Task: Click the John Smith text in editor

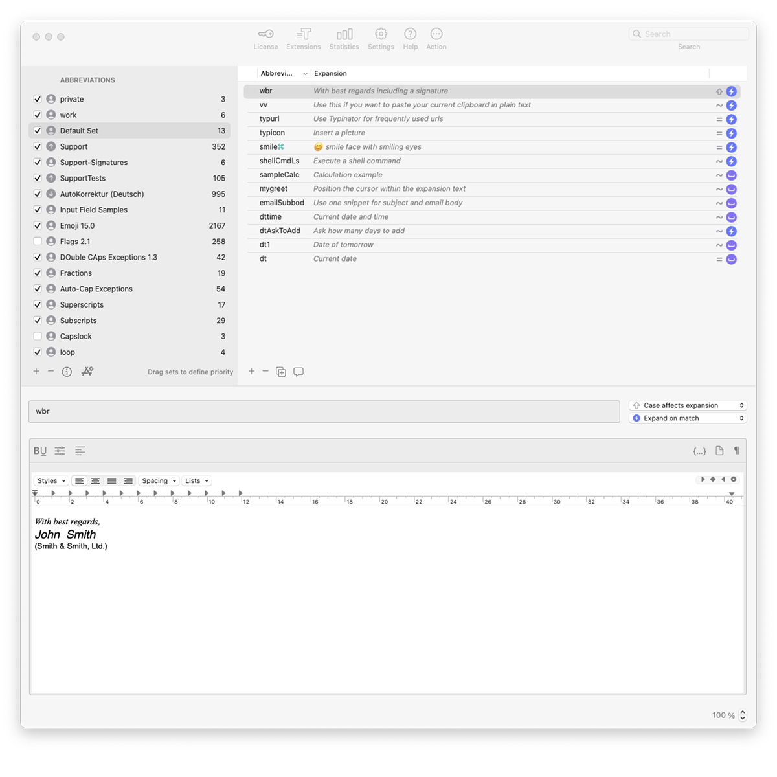Action: pos(65,534)
